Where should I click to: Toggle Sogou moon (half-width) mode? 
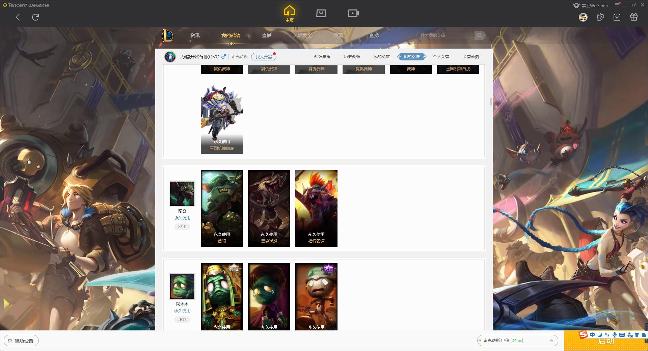600,335
